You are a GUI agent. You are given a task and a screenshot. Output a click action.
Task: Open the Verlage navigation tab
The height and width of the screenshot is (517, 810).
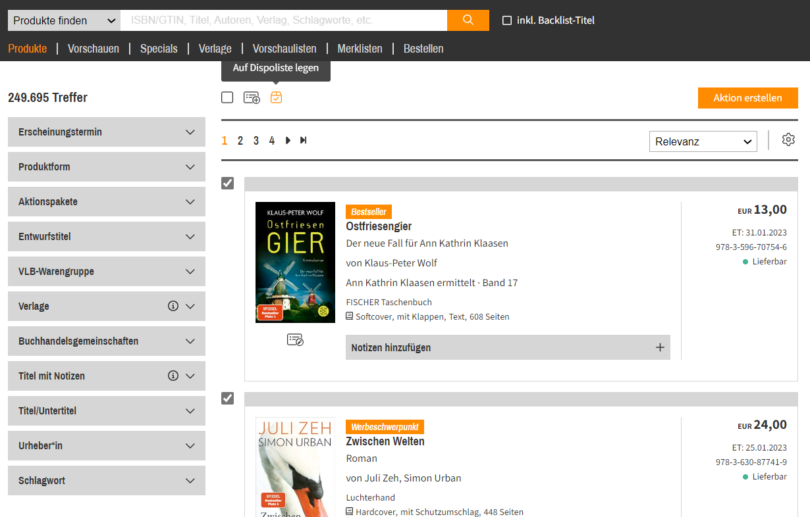(x=215, y=49)
